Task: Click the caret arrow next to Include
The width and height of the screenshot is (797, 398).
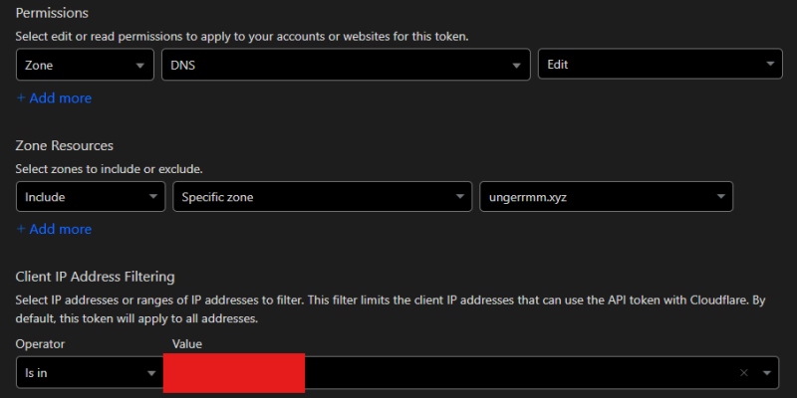Action: [x=152, y=197]
